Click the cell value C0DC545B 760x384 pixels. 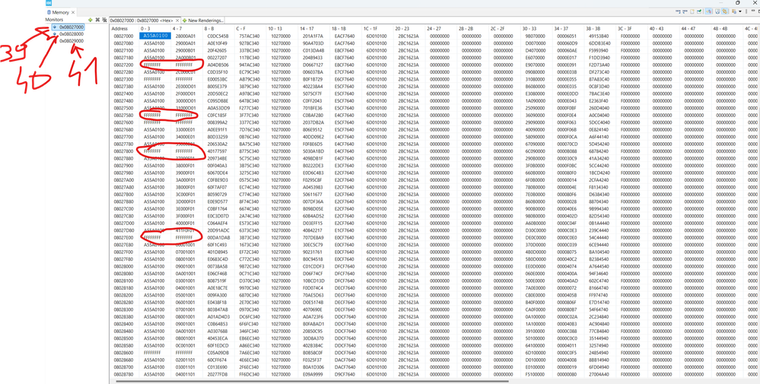pyautogui.click(x=218, y=36)
